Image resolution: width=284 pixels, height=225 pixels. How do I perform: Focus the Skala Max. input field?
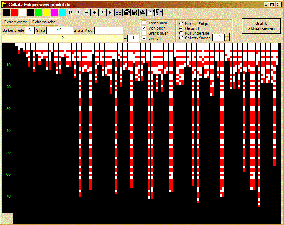109,30
